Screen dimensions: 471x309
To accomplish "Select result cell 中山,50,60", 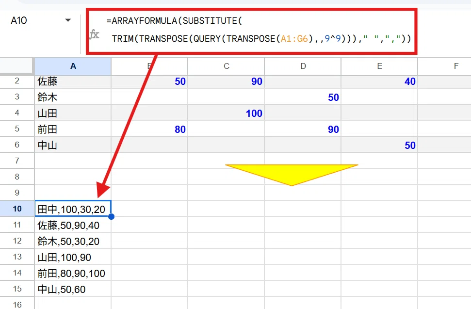I will pyautogui.click(x=73, y=289).
